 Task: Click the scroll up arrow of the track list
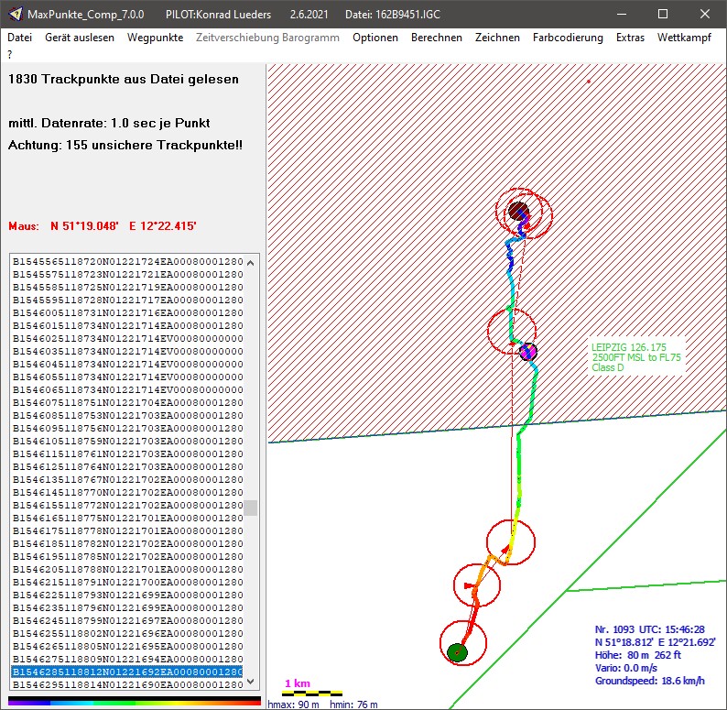pyautogui.click(x=250, y=263)
